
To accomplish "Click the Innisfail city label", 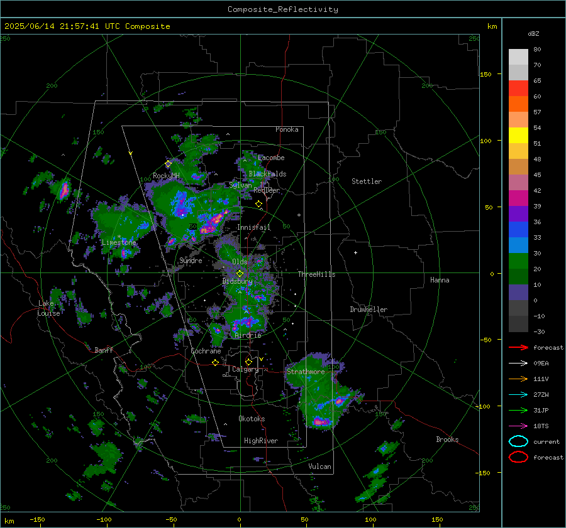I will [x=253, y=227].
